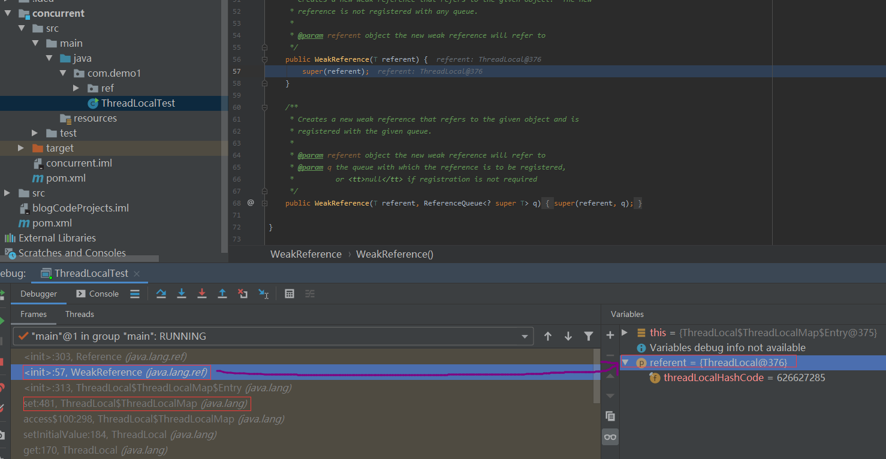Image resolution: width=886 pixels, height=459 pixels.
Task: Open the Evaluate Expression calculator icon
Action: pyautogui.click(x=290, y=294)
